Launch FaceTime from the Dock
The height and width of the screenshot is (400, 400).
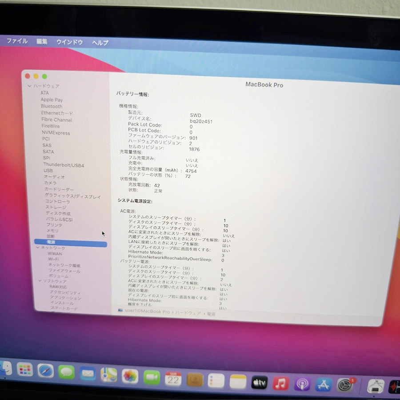tap(152, 377)
